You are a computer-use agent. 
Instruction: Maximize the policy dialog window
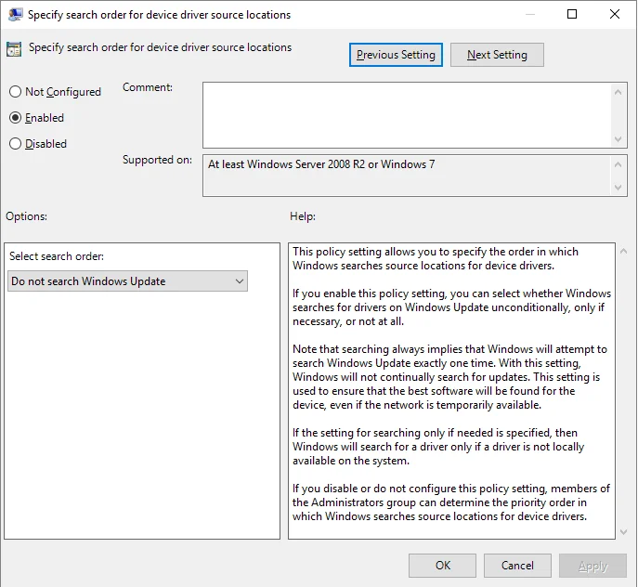(x=572, y=14)
